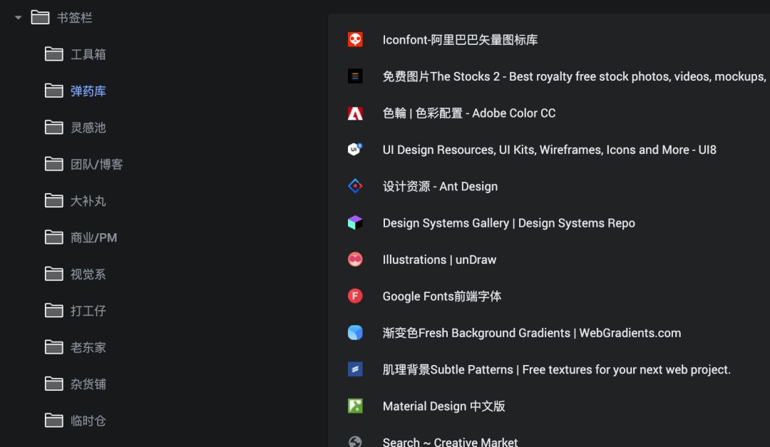Open Design Systems Gallery bookmark

(509, 223)
